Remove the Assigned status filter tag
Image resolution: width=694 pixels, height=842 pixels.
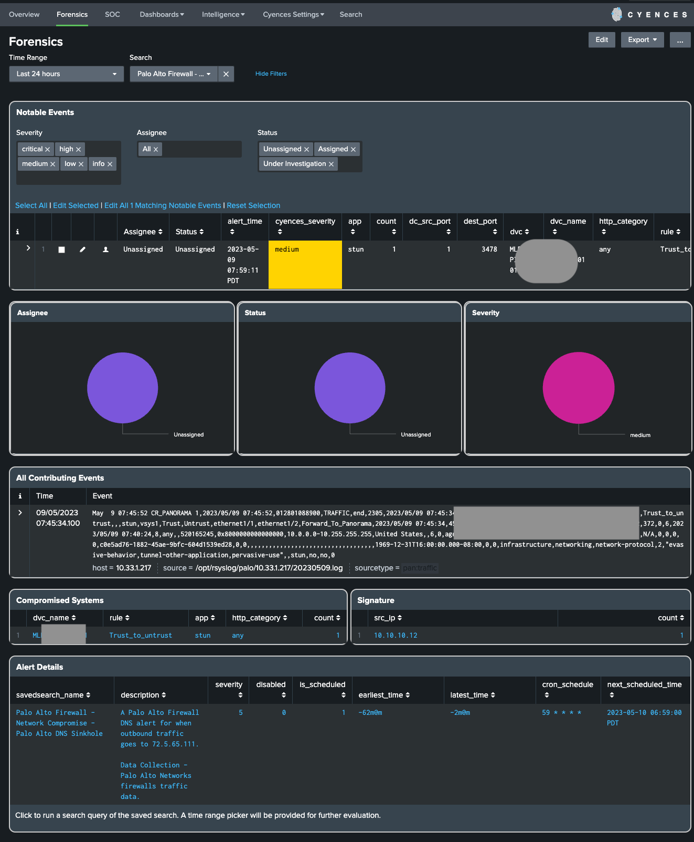pyautogui.click(x=354, y=150)
